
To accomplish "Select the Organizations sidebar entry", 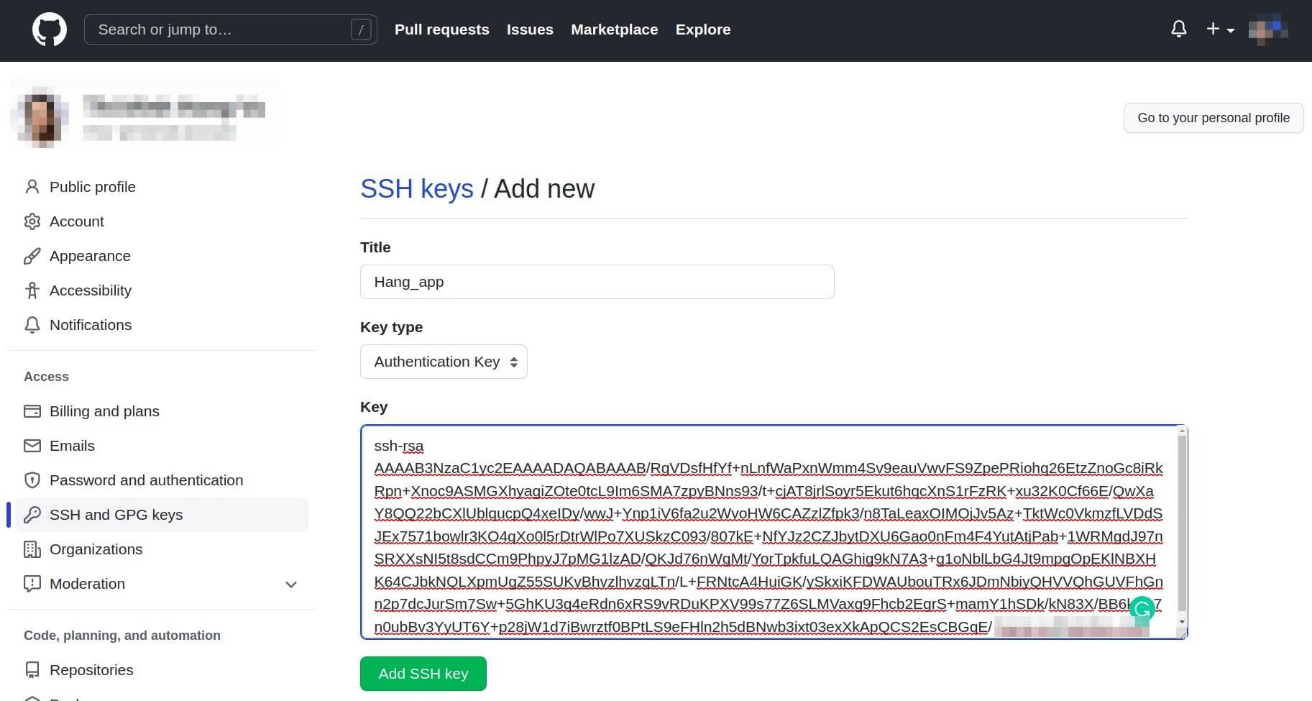I will (x=96, y=549).
